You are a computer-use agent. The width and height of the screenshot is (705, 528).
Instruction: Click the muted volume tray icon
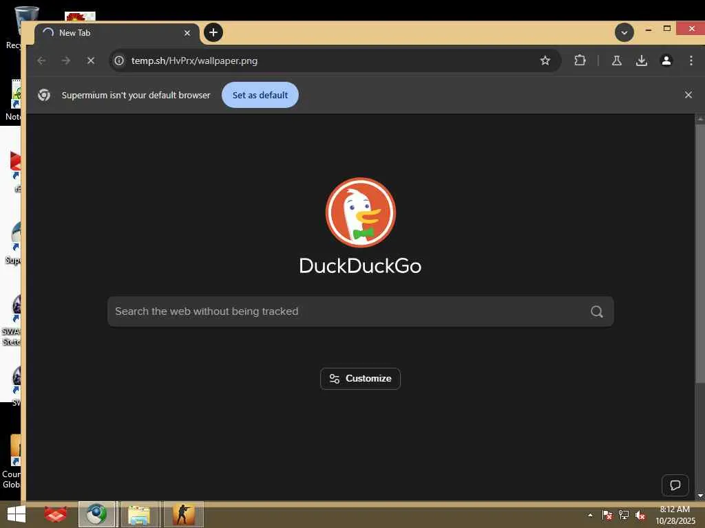click(x=640, y=515)
